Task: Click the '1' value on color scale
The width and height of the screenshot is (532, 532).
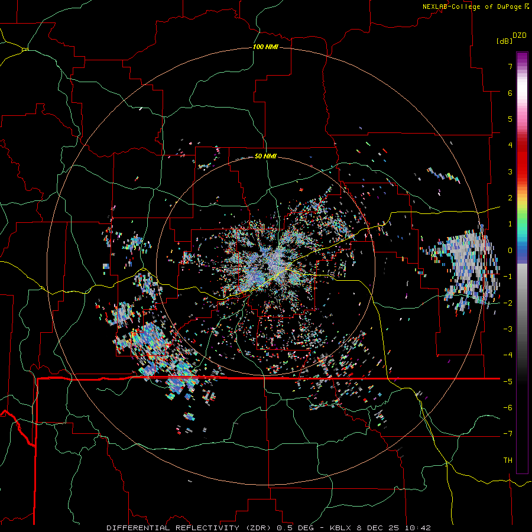Action: pos(510,224)
